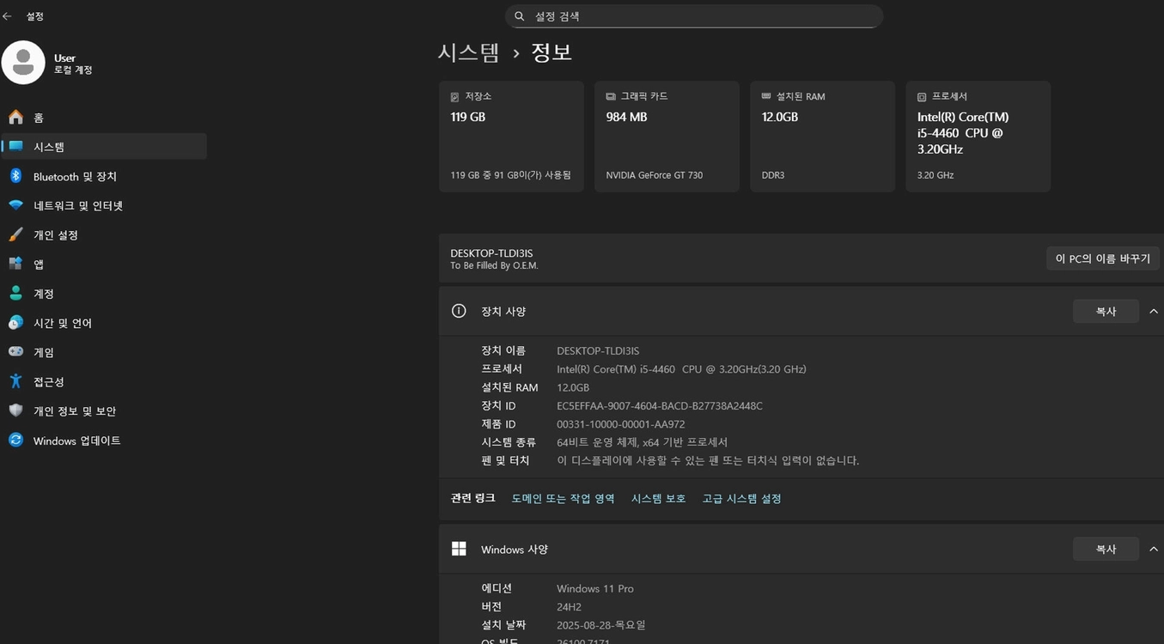Viewport: 1164px width, 644px height.
Task: Click install date 2025-08-28-목요일
Action: 600,625
